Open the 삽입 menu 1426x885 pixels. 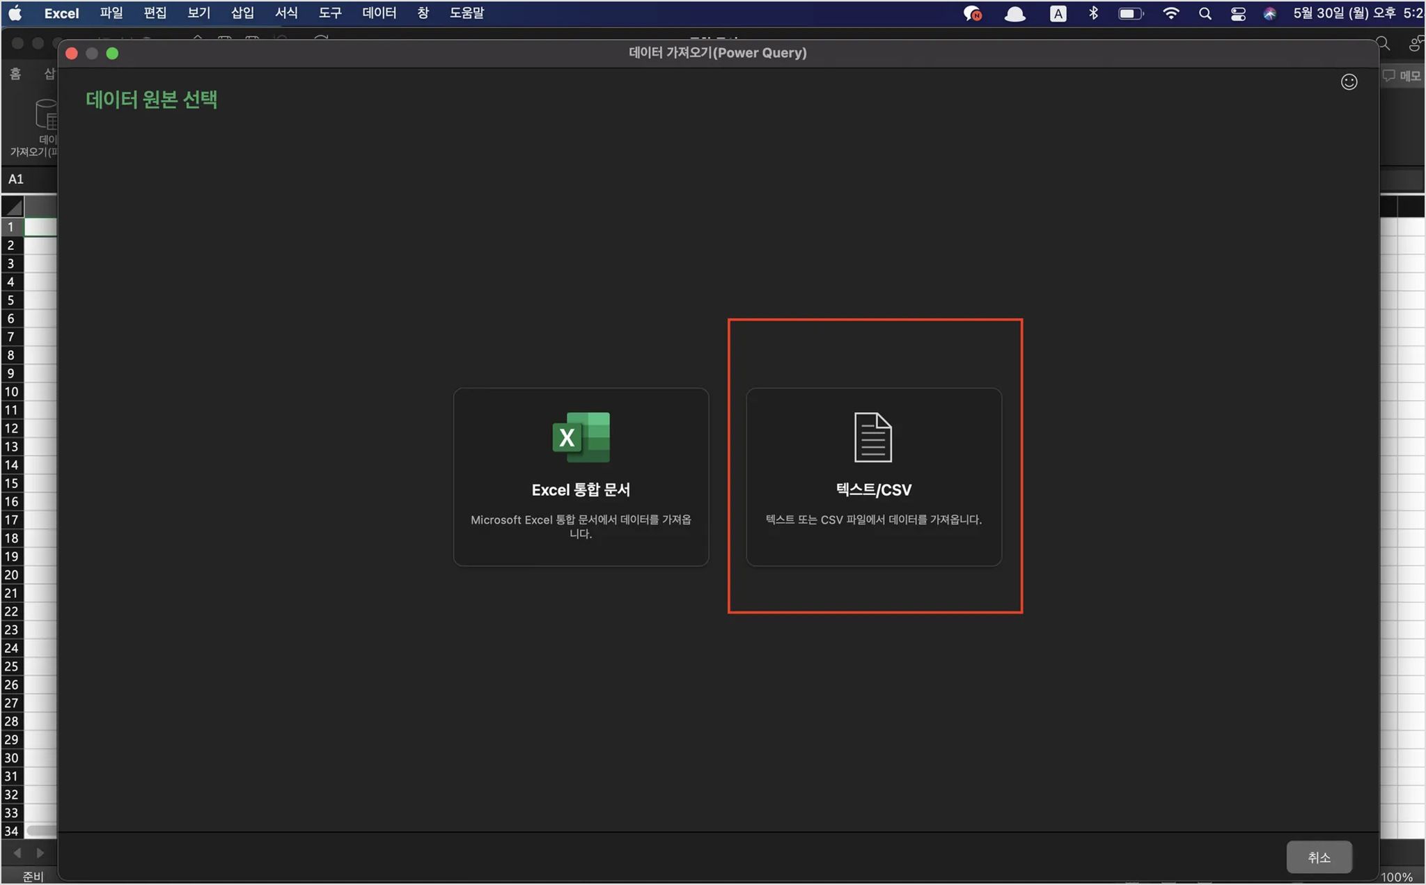coord(242,13)
